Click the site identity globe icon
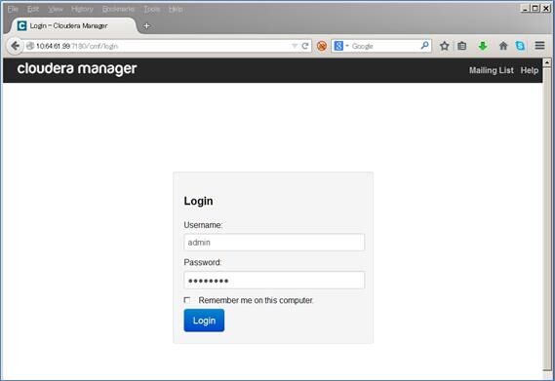Viewport: 555px width, 381px height. (x=30, y=46)
